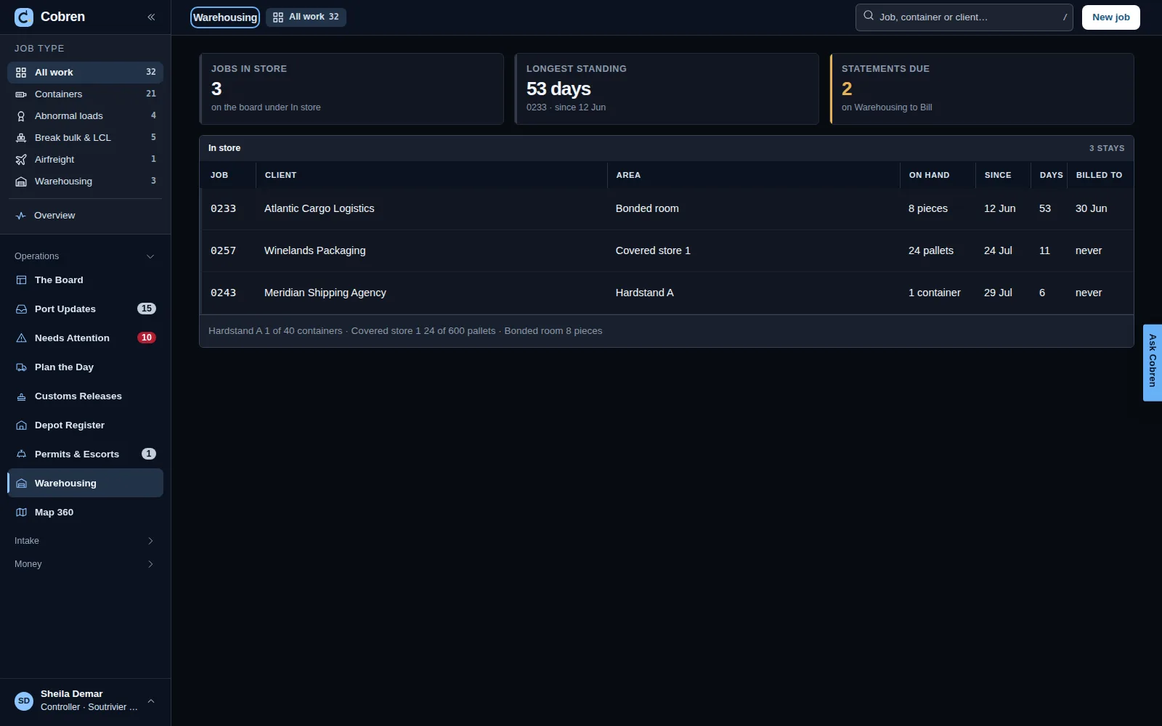
Task: Open the Sheila Demar user menu chevron
Action: pyautogui.click(x=151, y=701)
